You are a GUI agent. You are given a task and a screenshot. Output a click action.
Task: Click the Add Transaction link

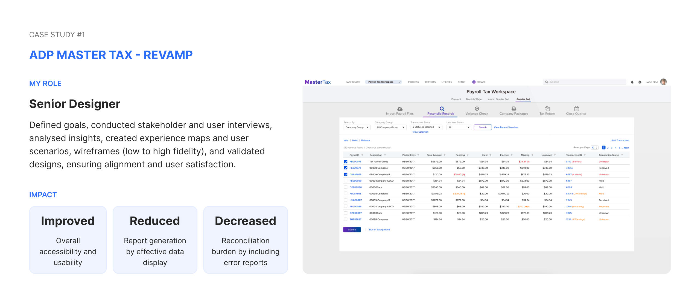coord(620,140)
